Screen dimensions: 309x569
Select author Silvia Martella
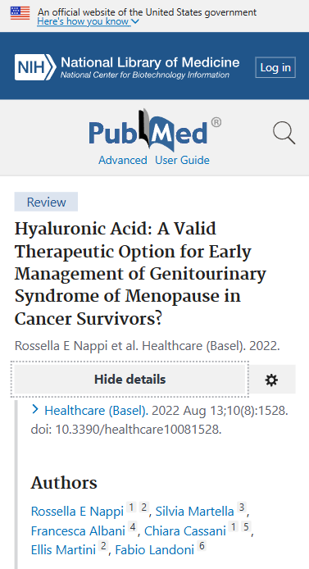[x=195, y=512]
